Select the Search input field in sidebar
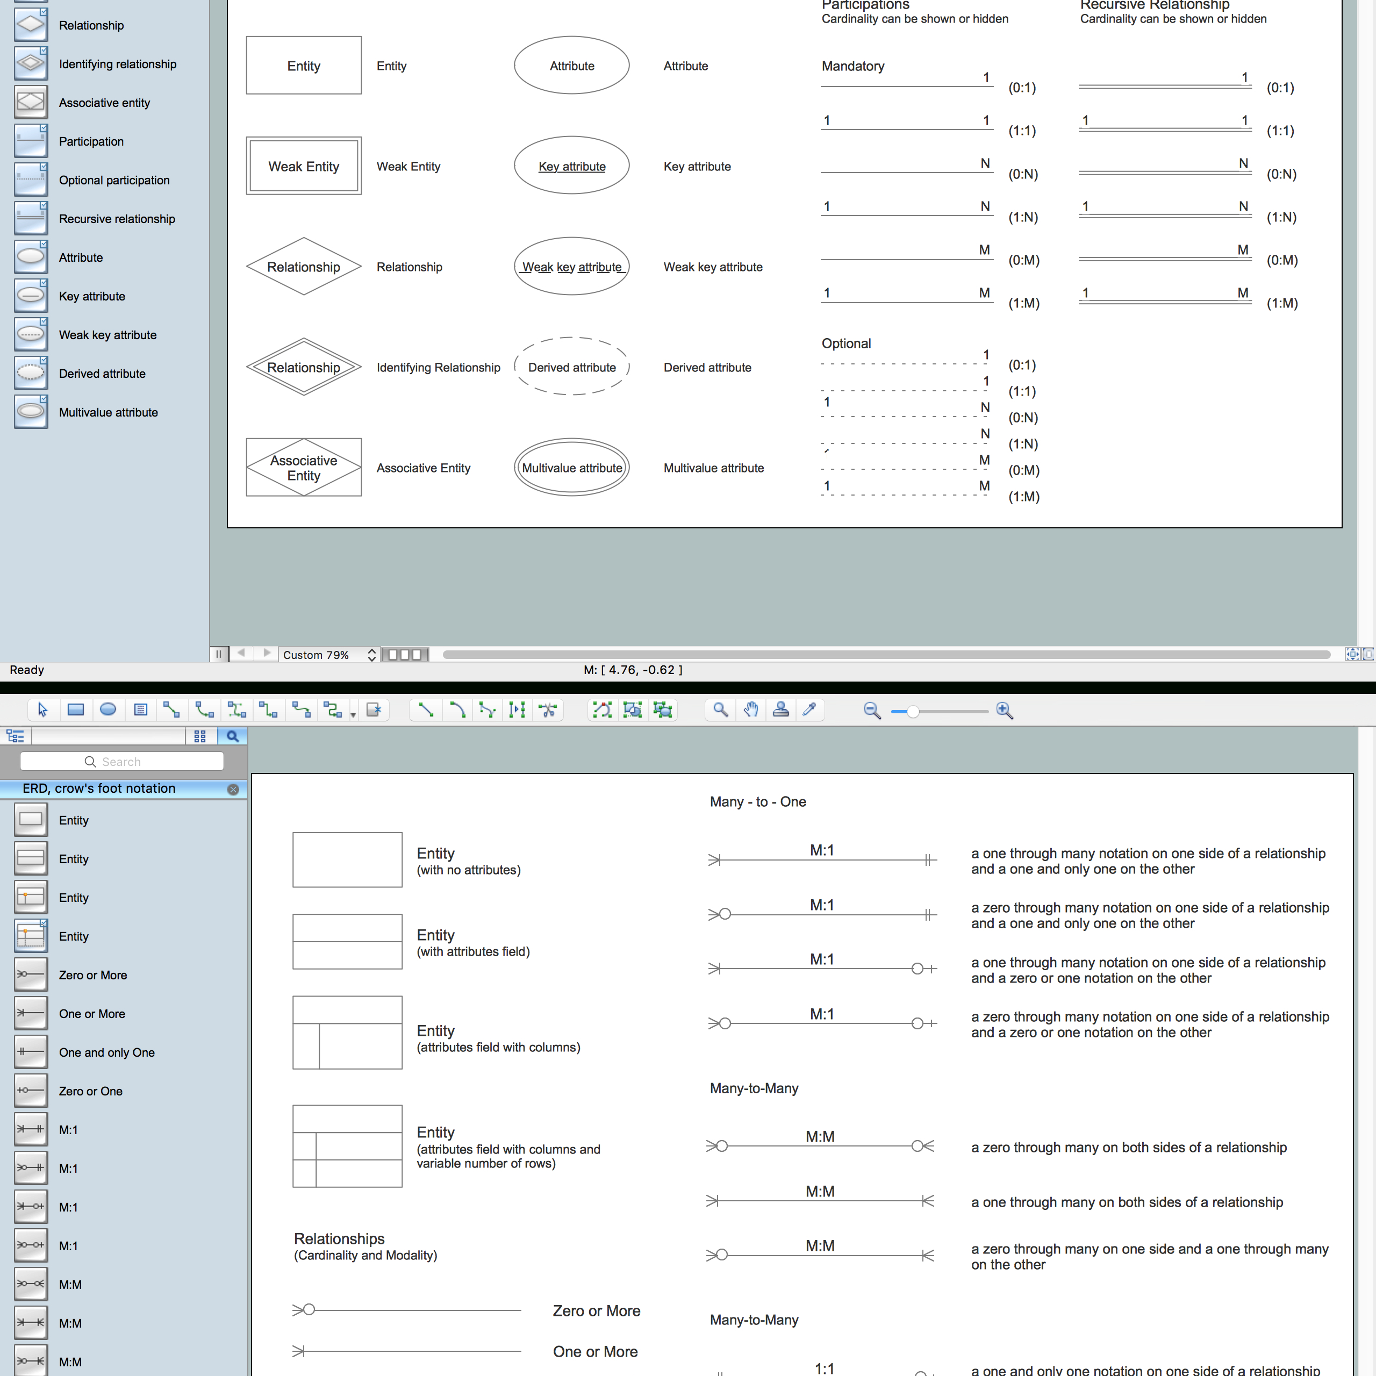Viewport: 1376px width, 1376px height. coord(122,762)
